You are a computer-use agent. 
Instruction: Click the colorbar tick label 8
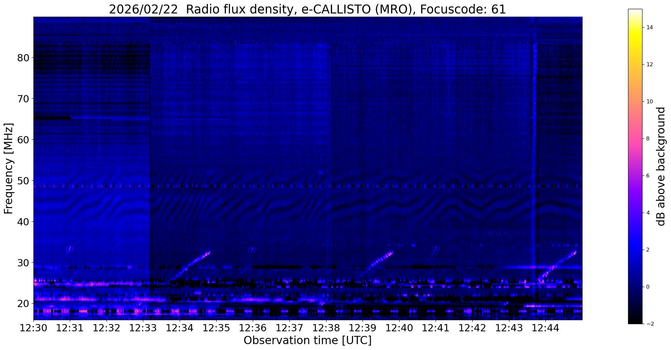(648, 139)
